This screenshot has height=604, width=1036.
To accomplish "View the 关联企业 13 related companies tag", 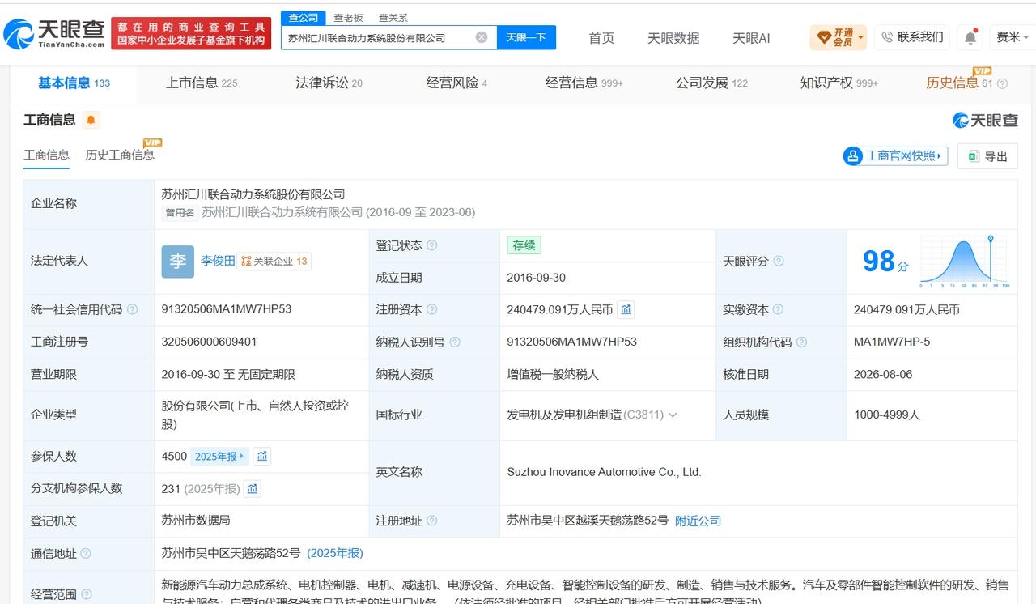I will point(274,261).
